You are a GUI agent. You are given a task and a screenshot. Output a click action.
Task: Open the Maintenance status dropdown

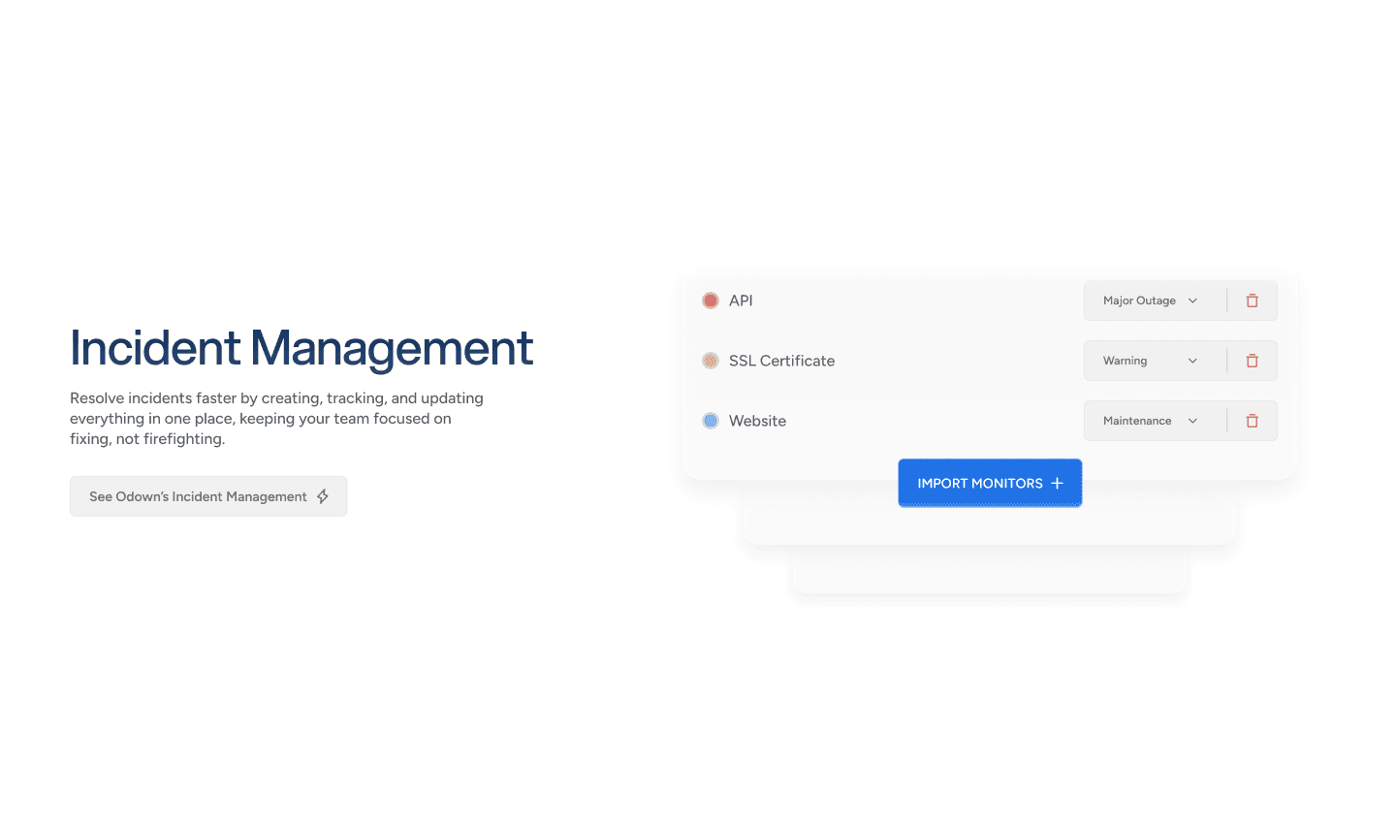tap(1151, 421)
